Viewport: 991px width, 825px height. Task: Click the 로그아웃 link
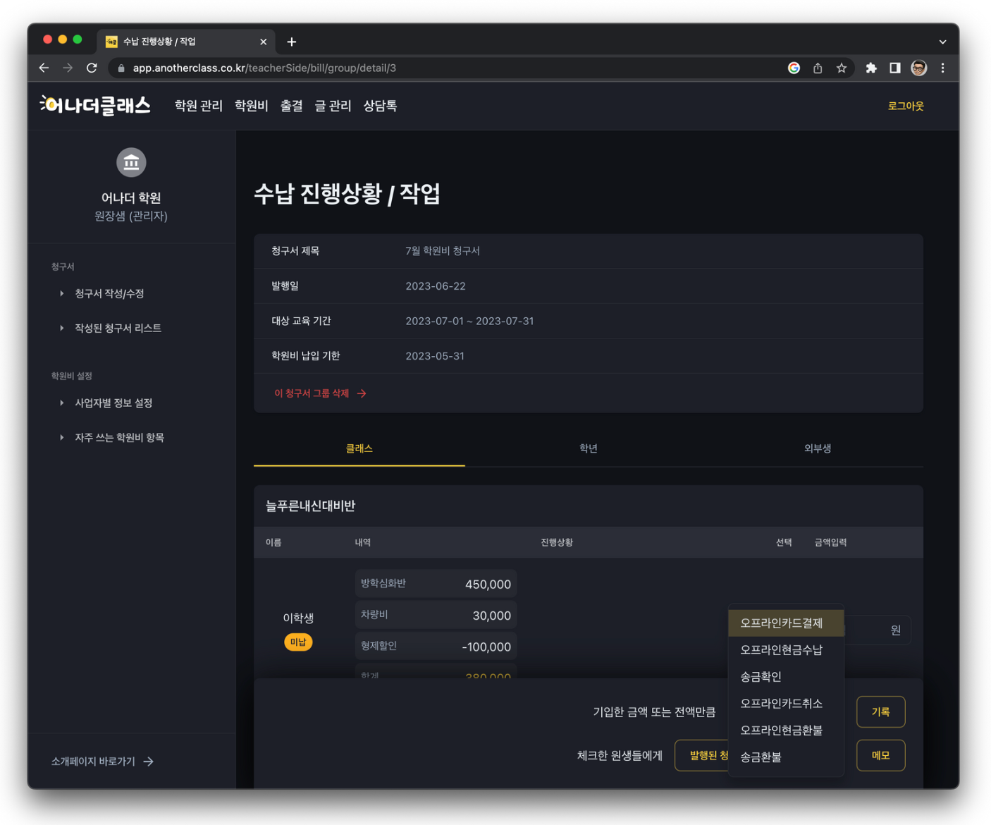pyautogui.click(x=905, y=106)
